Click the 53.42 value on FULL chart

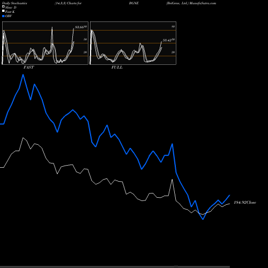[x=167, y=40]
